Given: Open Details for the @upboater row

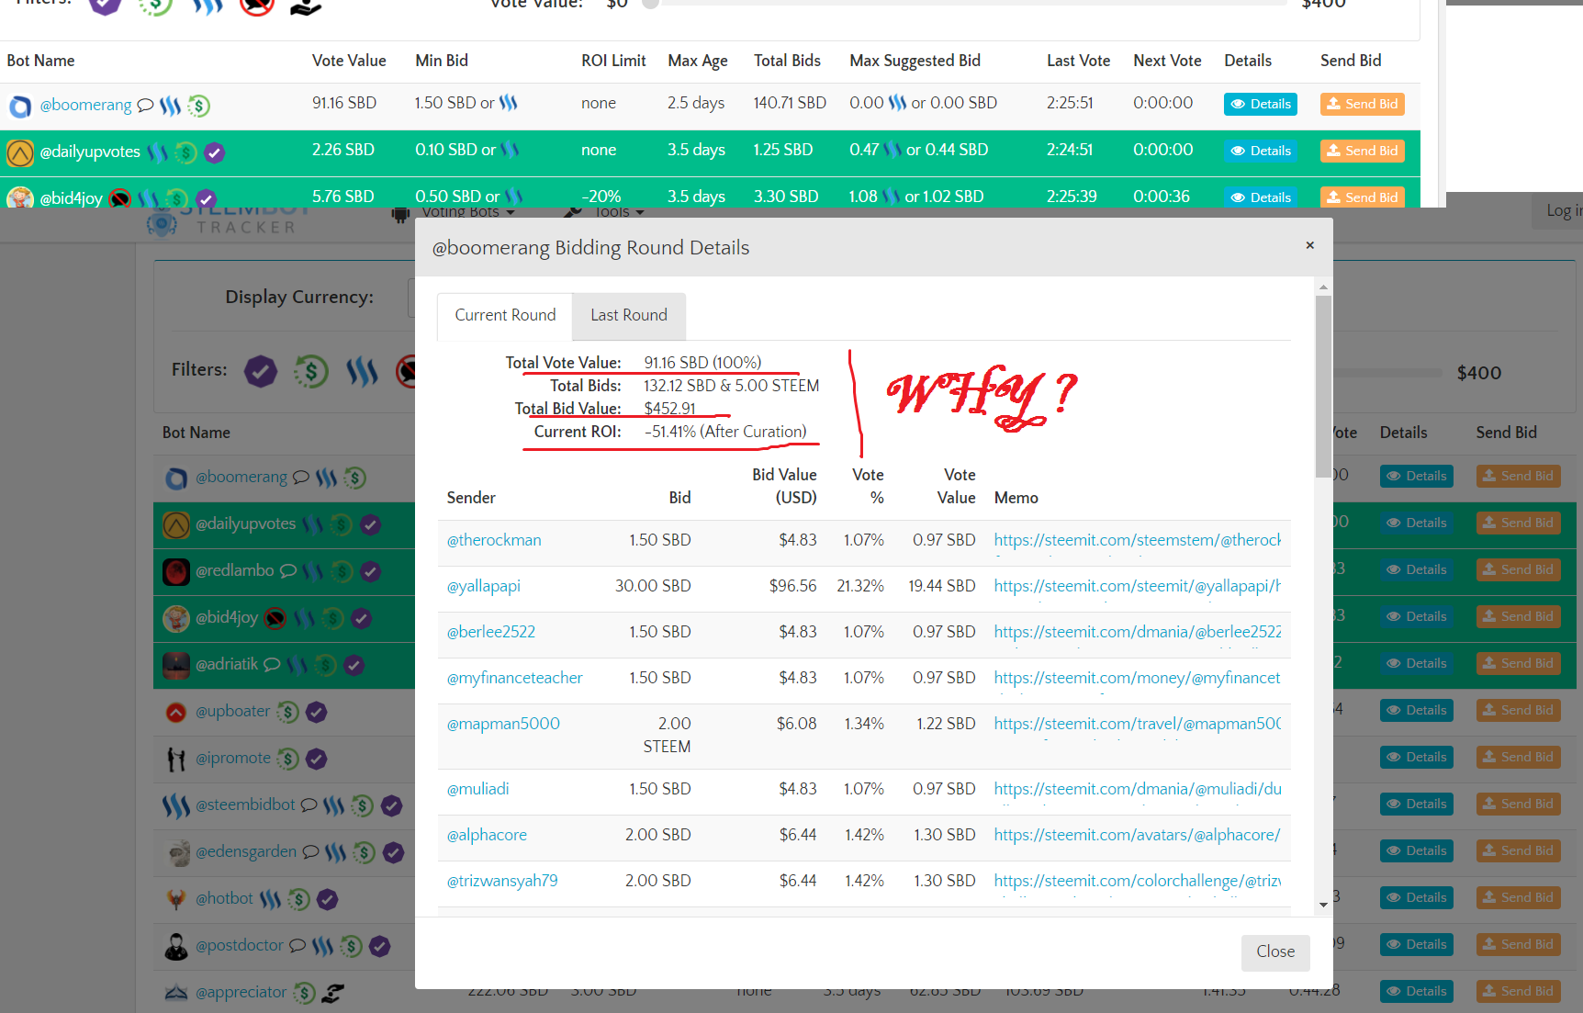Looking at the screenshot, I should 1416,710.
